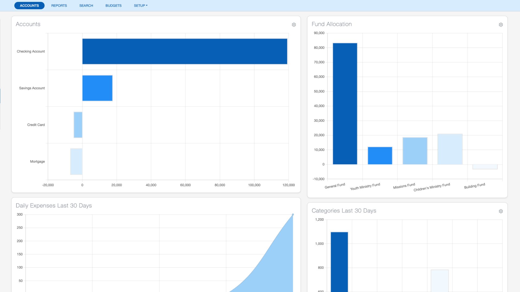Click the Youth Ministry Fund bar
The height and width of the screenshot is (292, 520).
click(x=380, y=156)
